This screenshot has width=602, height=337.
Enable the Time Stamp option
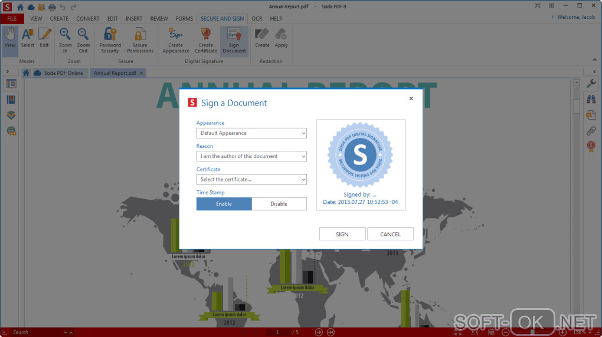[x=224, y=204]
